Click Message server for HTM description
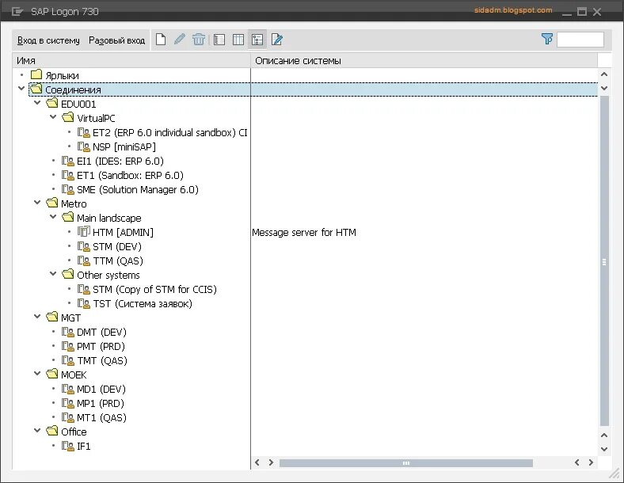This screenshot has height=483, width=624. click(x=304, y=232)
